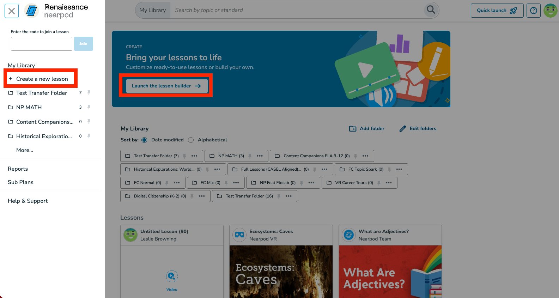
Task: Click the Add folder link
Action: [367, 129]
